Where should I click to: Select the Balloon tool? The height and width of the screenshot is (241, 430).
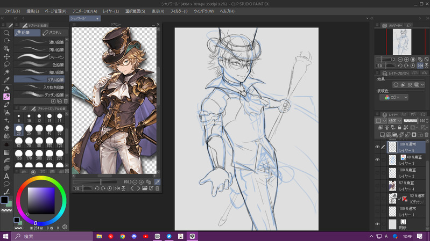6,184
